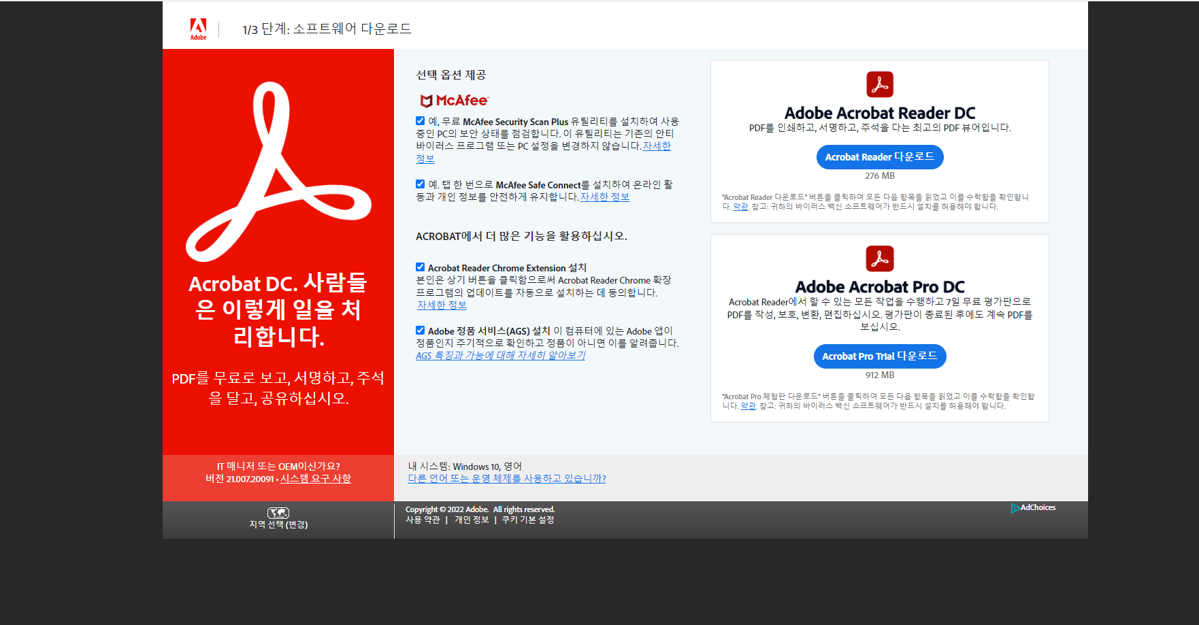Uncheck the McAfee Security Scan Plus checkbox
The height and width of the screenshot is (625, 1199).
421,120
